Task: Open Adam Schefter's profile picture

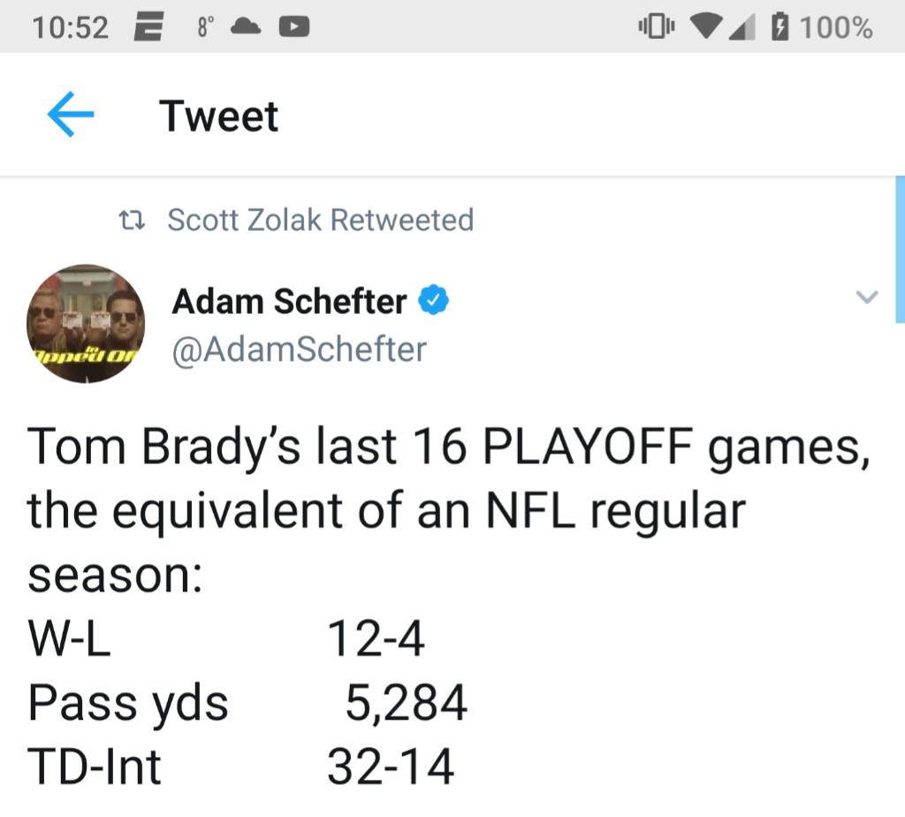Action: pyautogui.click(x=86, y=324)
